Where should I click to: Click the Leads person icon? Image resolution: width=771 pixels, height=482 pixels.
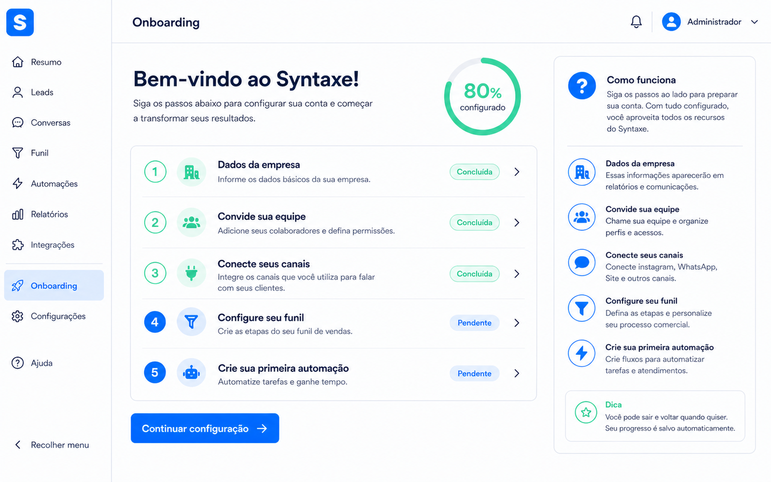tap(18, 92)
